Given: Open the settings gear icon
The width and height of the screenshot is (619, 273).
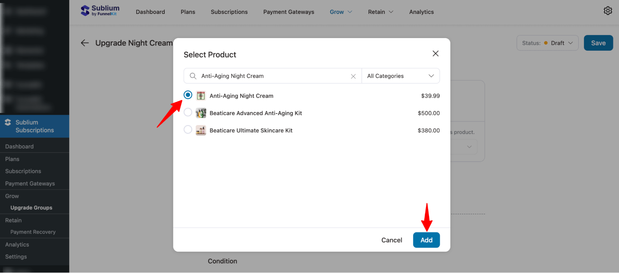Looking at the screenshot, I should [608, 11].
